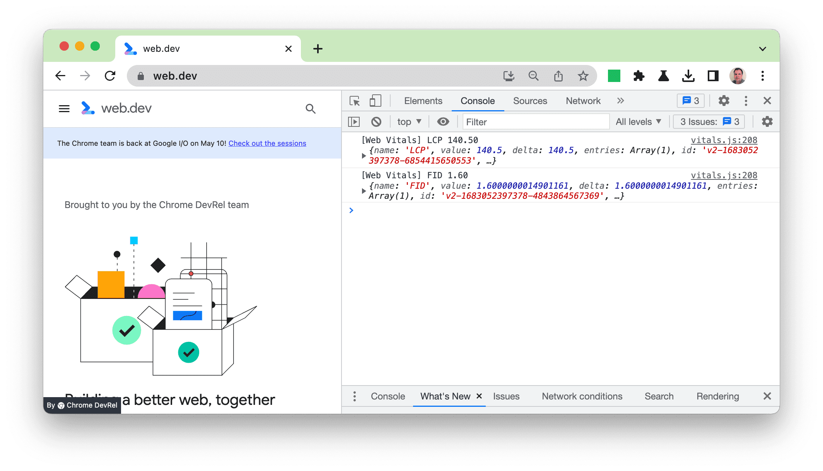Viewport: 823px width, 471px height.
Task: Click the inspect element icon
Action: click(x=354, y=101)
